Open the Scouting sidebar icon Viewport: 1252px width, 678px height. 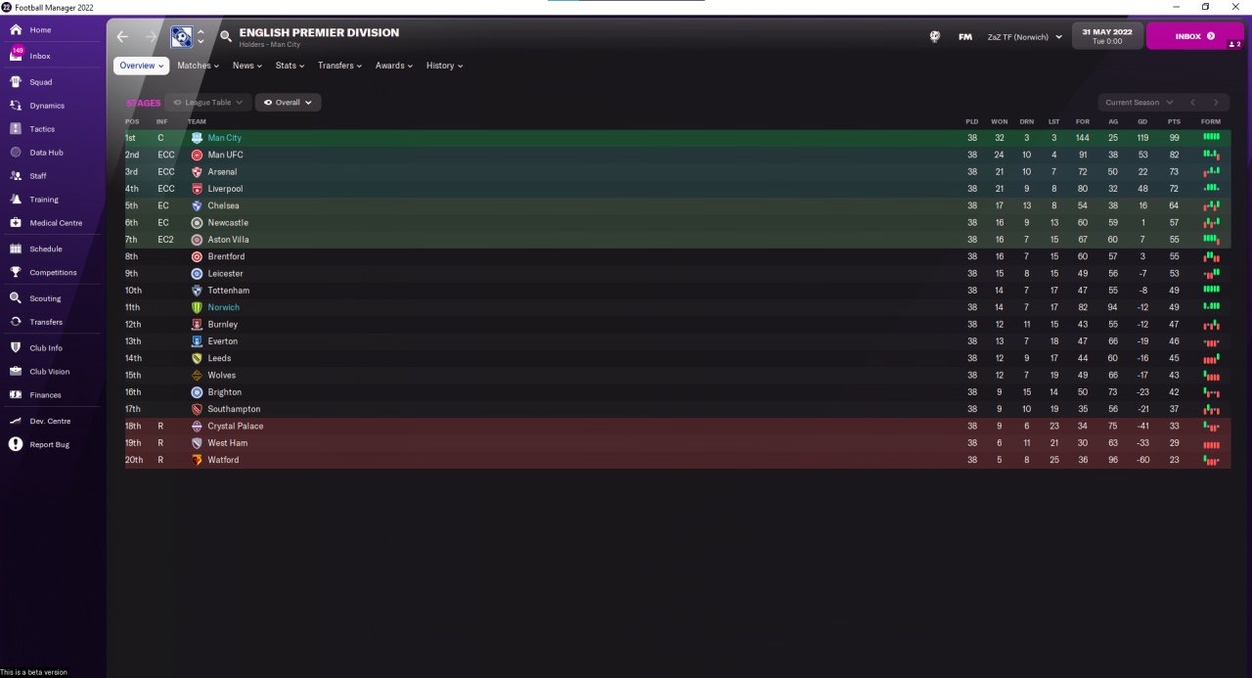click(16, 298)
